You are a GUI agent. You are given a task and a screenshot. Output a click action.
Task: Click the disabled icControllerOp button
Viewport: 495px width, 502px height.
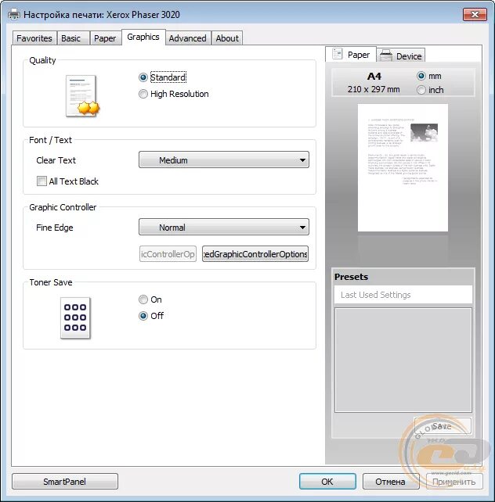point(168,254)
